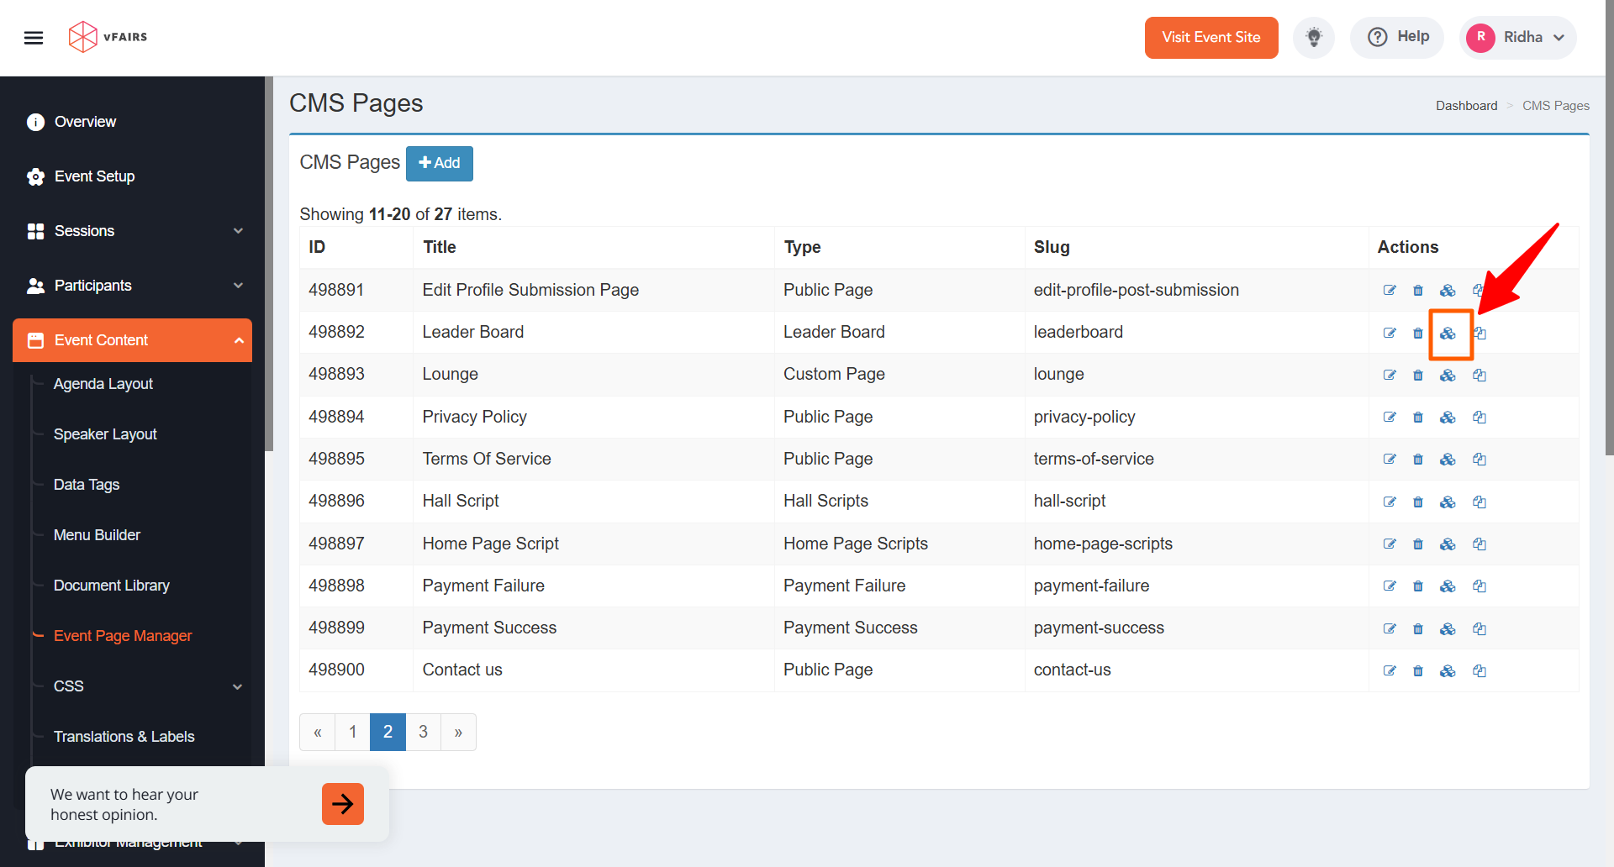Edit the Leader Board page
This screenshot has width=1614, height=867.
point(1390,333)
